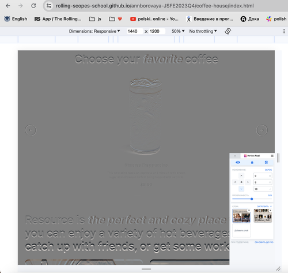Go back with the browser back arrow
Image resolution: width=288 pixels, height=273 pixels.
(x=8, y=6)
